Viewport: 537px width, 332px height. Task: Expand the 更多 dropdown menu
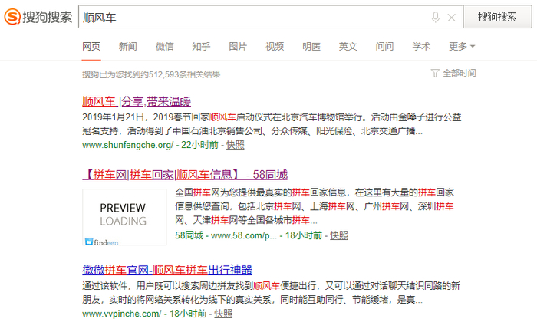click(x=462, y=46)
